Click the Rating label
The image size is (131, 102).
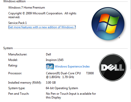(x=13, y=65)
